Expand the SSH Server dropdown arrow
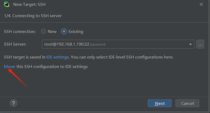Screen dimensions: 210x113 tap(191, 44)
